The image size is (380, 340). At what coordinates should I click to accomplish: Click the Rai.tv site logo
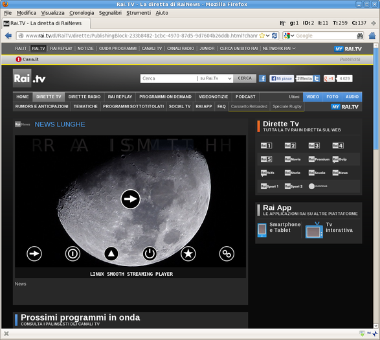pyautogui.click(x=29, y=78)
